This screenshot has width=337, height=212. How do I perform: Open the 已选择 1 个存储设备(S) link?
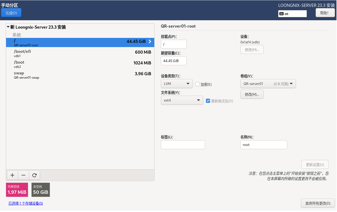[x=26, y=203]
